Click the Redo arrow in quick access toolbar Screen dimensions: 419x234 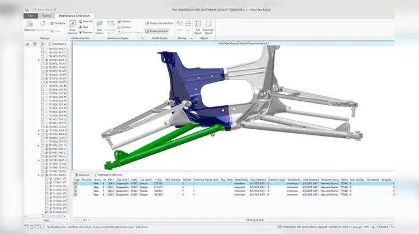click(47, 9)
